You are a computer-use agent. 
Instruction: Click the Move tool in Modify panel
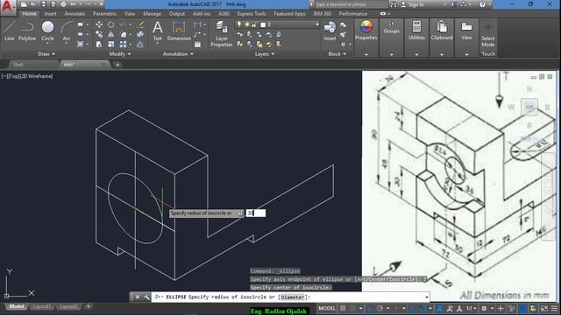tap(99, 24)
